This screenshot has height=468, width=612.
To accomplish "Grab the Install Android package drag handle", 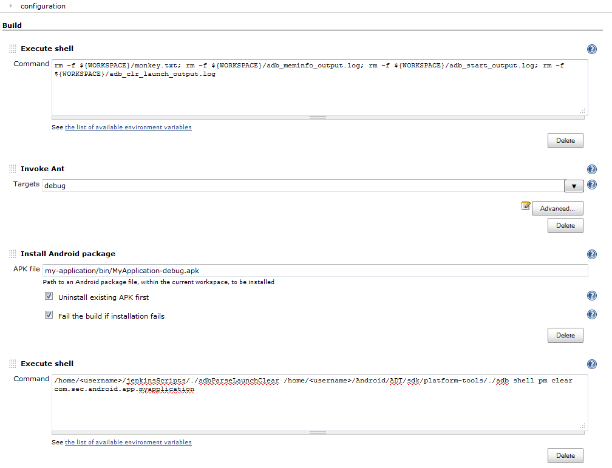I will click(x=13, y=254).
